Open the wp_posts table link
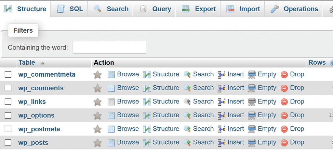 pos(33,143)
